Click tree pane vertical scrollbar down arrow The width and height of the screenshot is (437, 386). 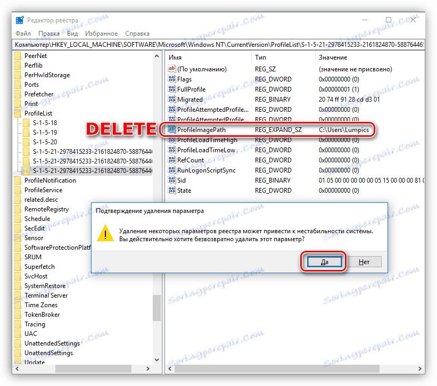point(156,360)
